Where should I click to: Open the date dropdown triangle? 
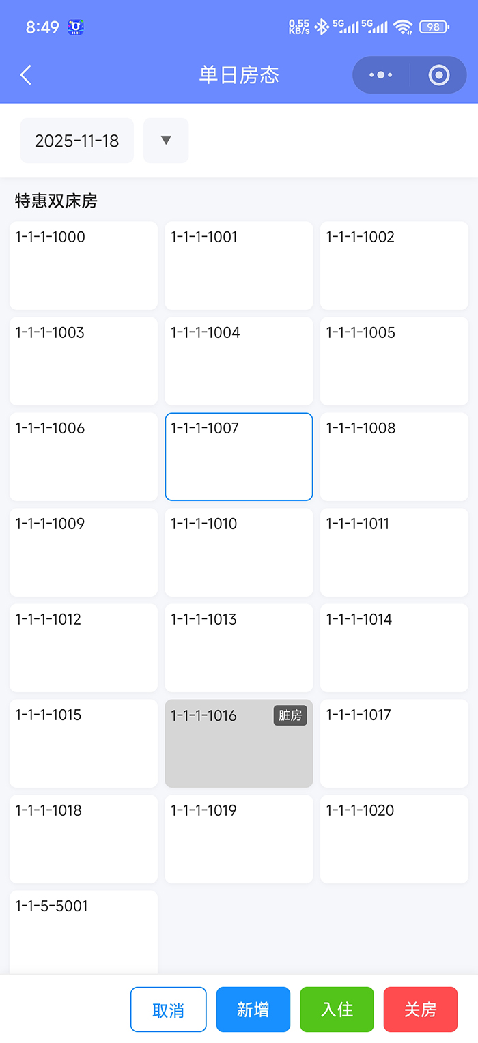tap(165, 141)
